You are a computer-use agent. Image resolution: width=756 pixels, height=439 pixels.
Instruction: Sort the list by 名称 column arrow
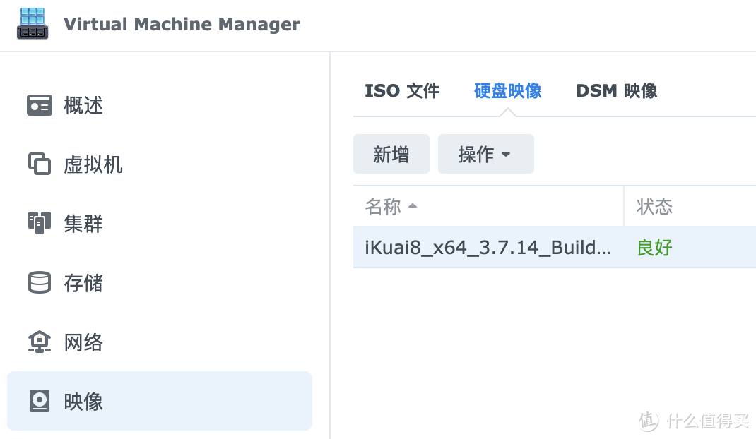tap(413, 206)
